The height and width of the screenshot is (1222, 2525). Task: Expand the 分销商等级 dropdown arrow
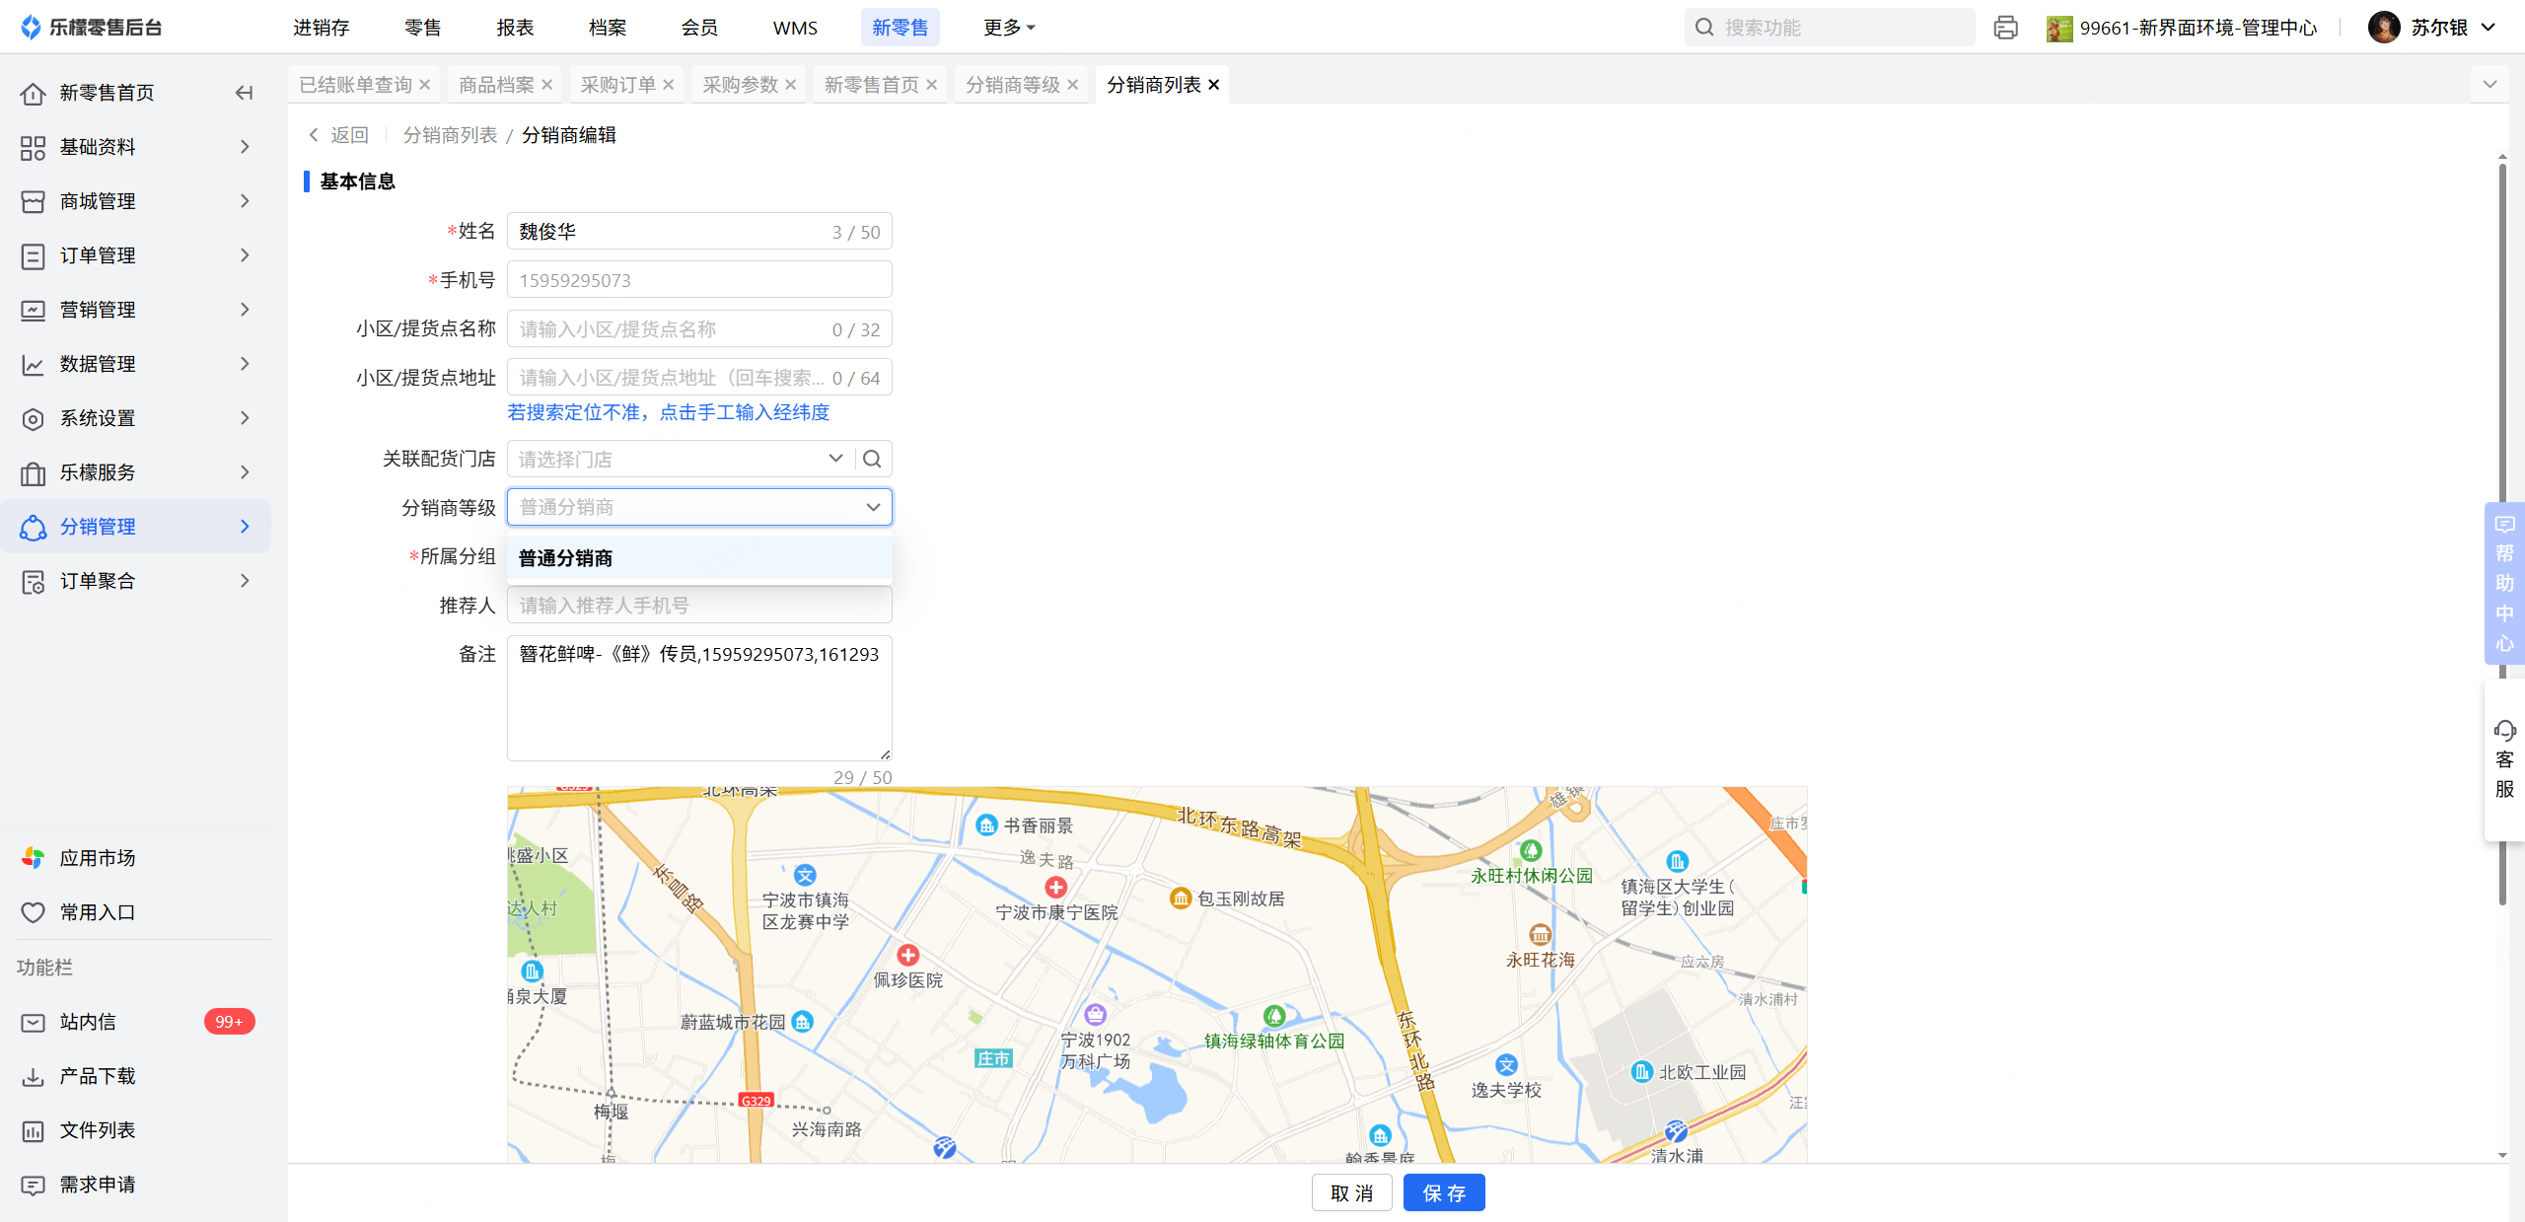[x=872, y=507]
